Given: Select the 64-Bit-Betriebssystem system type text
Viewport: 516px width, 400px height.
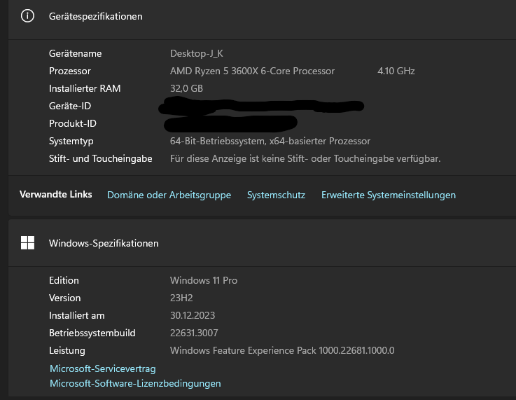Looking at the screenshot, I should click(x=270, y=141).
